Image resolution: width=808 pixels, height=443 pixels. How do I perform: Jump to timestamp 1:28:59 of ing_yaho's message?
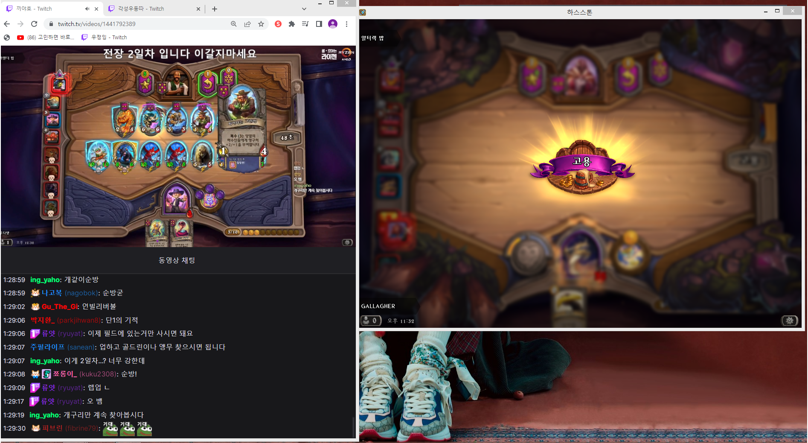pyautogui.click(x=14, y=280)
